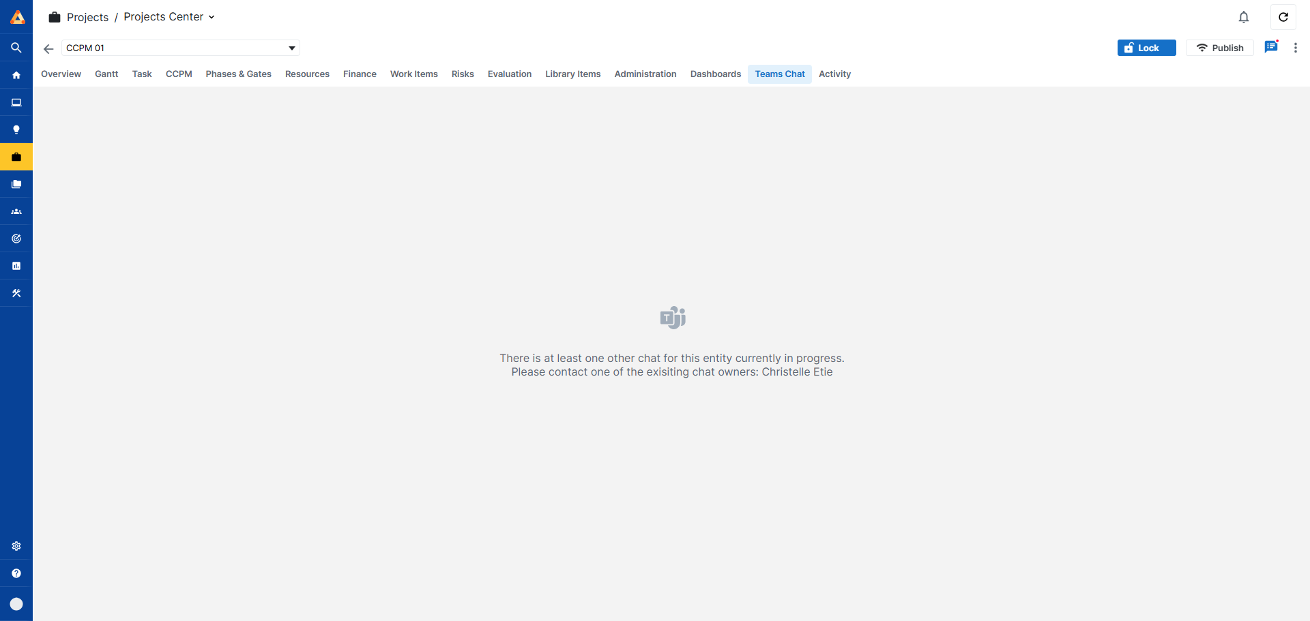Open the Home icon in sidebar

pyautogui.click(x=16, y=75)
